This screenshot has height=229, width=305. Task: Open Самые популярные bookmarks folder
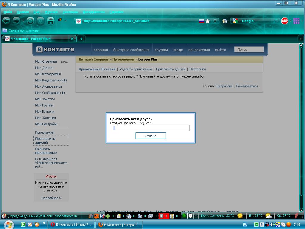tap(21, 30)
